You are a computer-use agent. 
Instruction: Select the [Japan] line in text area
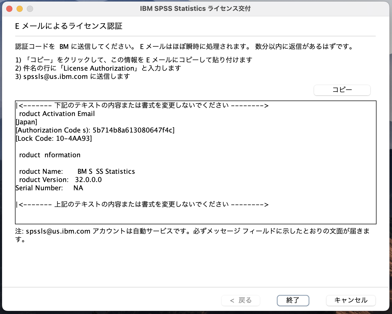[x=26, y=122]
